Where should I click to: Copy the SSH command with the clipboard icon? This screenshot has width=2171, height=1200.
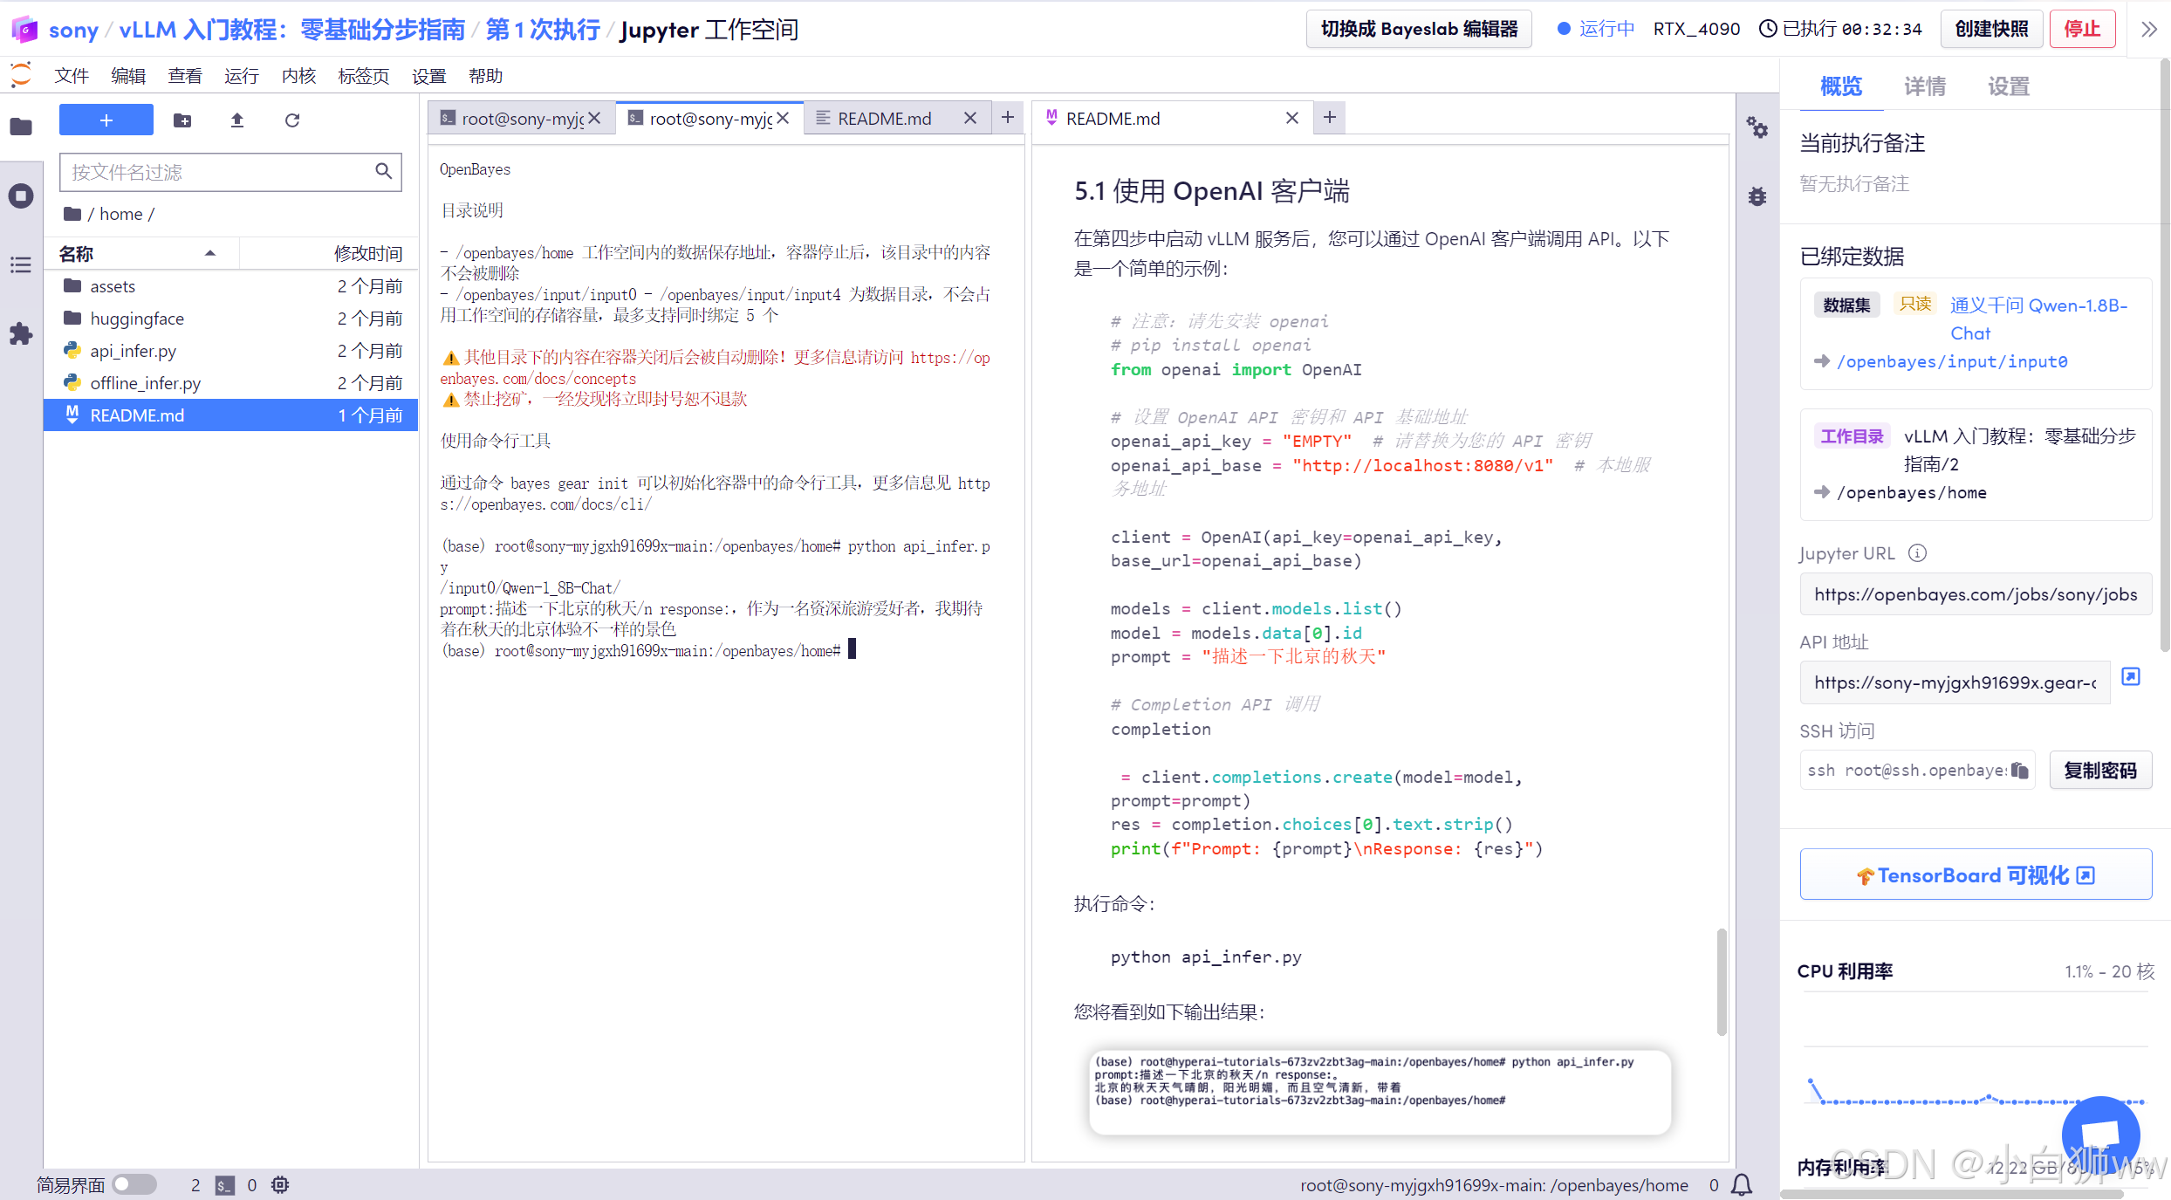[x=2019, y=770]
